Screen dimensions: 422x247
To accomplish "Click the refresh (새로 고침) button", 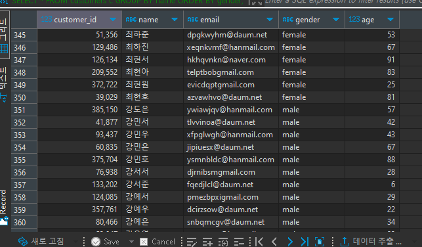I will [41, 241].
